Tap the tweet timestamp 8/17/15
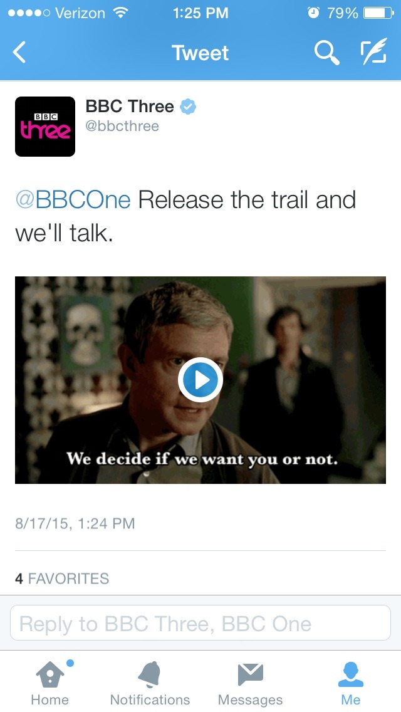 [x=75, y=523]
